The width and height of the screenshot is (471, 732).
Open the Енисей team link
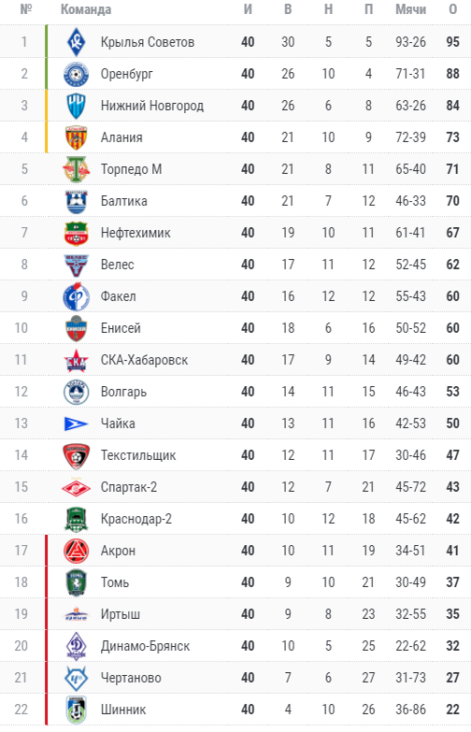tap(121, 328)
